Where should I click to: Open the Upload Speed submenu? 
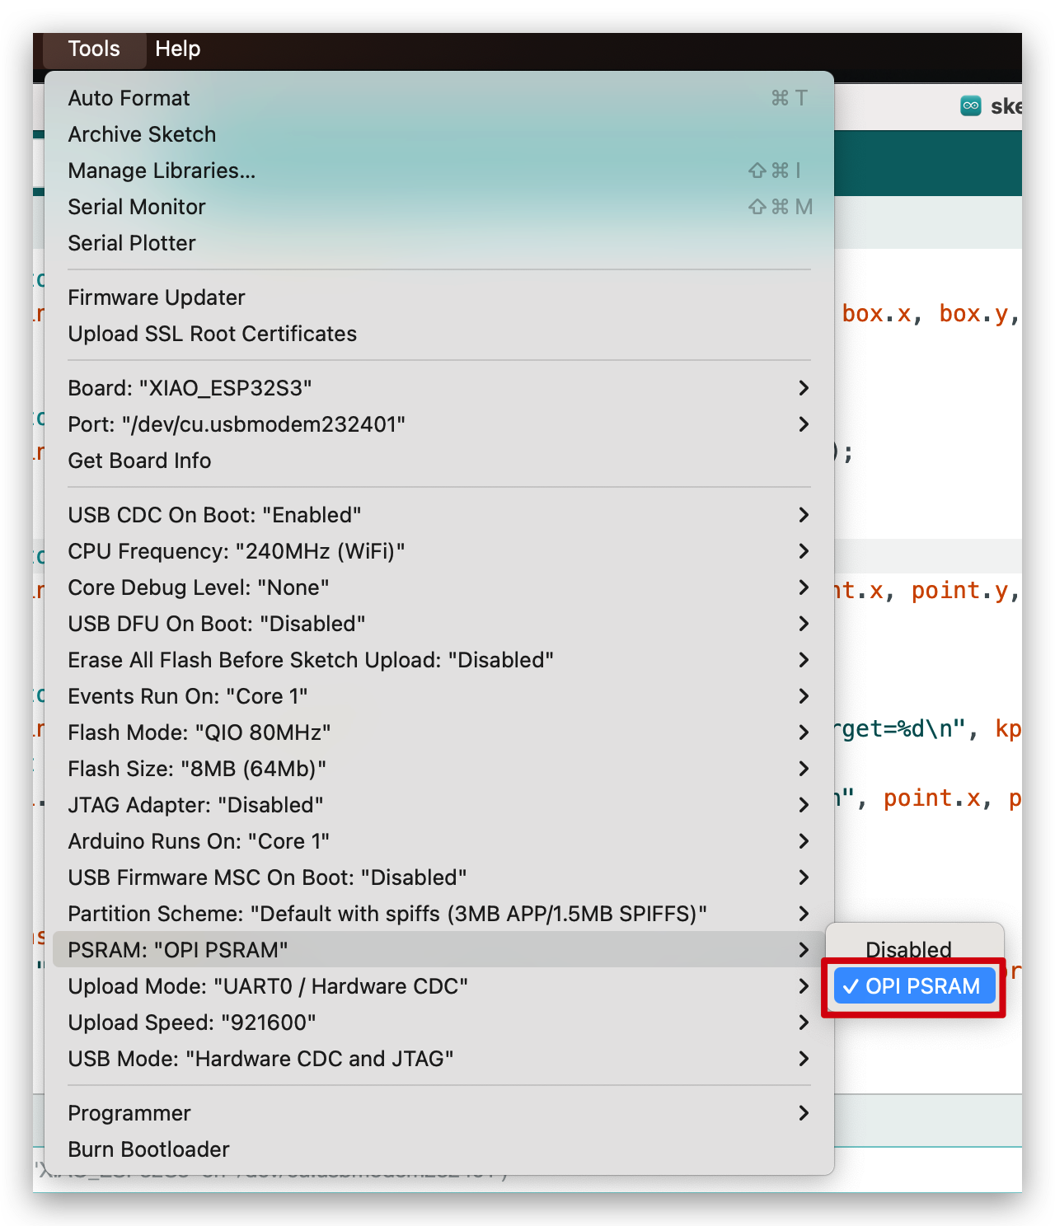[x=439, y=1022]
